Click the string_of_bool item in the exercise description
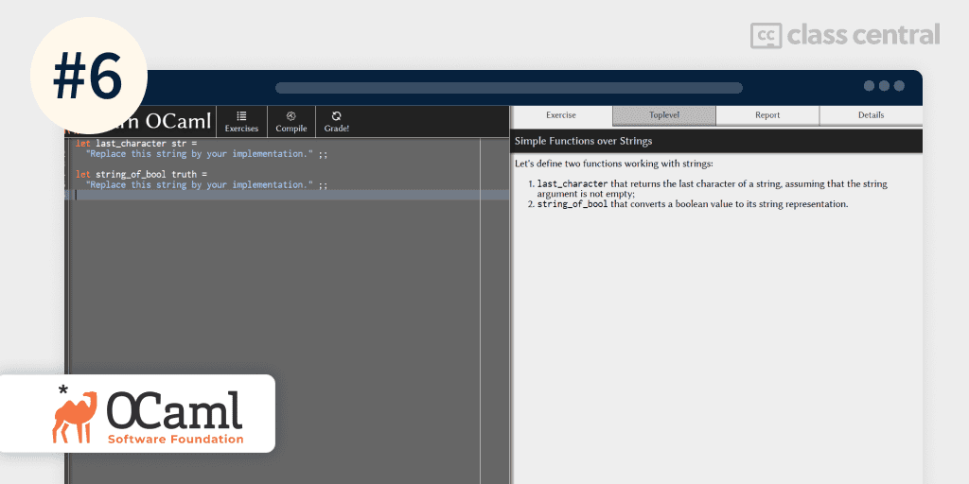Screen dimensions: 969x484 point(572,204)
